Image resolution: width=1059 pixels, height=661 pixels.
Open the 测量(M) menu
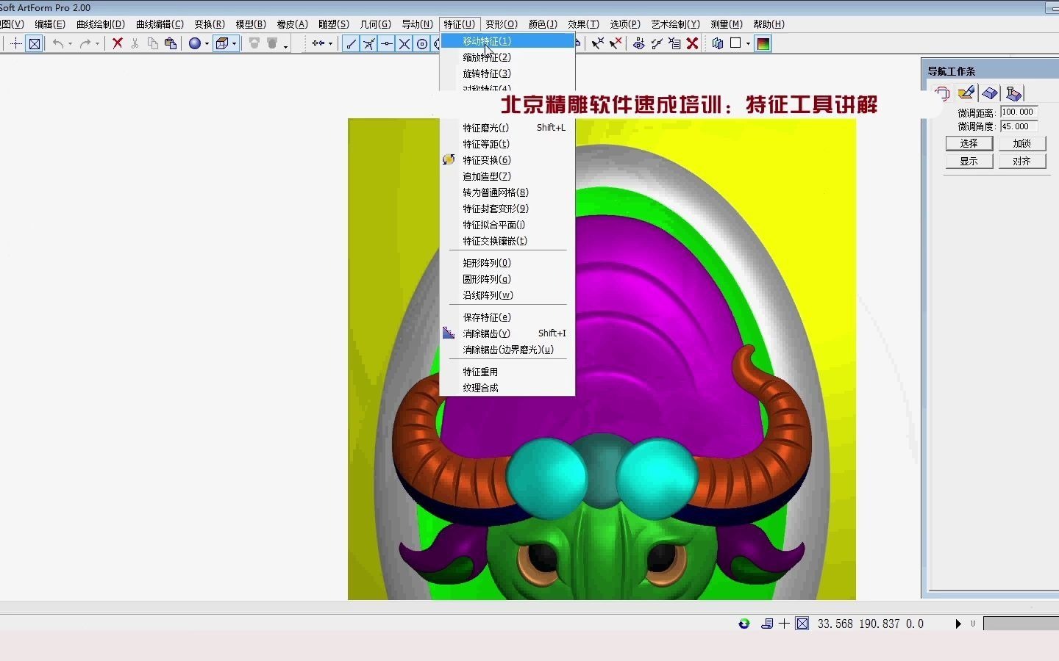pyautogui.click(x=727, y=24)
